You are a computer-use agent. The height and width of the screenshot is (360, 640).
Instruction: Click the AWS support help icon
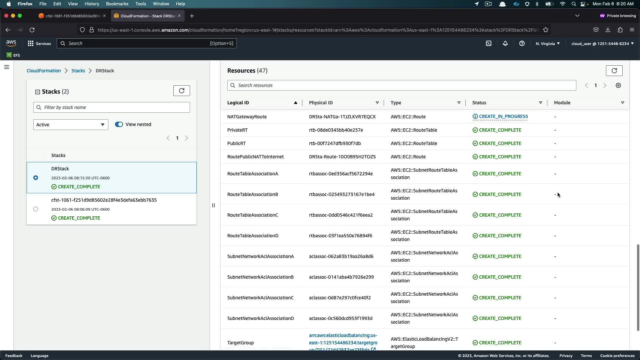pyautogui.click(x=522, y=43)
